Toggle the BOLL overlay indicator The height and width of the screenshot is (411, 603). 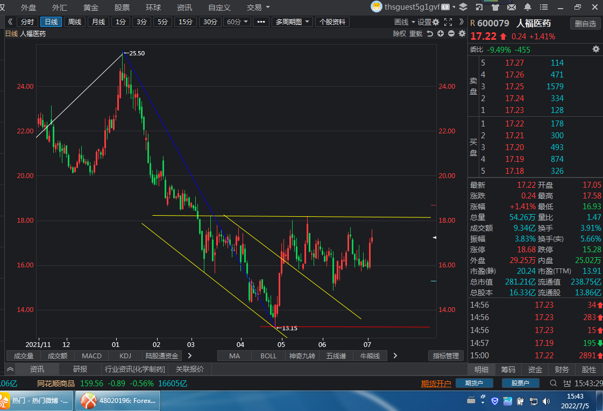pos(268,356)
